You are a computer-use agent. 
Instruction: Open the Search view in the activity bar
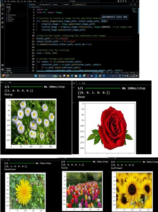3,9
